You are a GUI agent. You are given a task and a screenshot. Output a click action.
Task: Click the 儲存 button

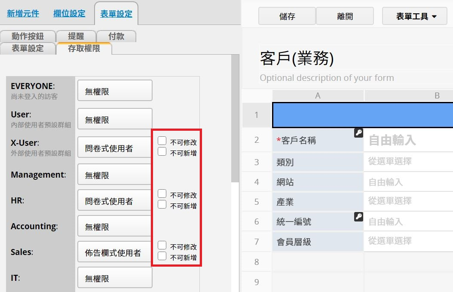coord(287,16)
